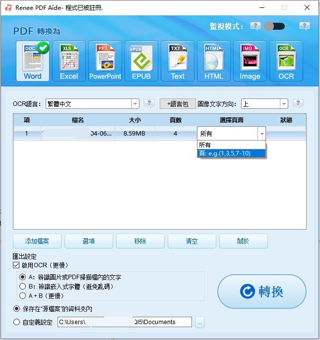Click Renee PDF Aide title bar icon
The width and height of the screenshot is (320, 340).
(x=9, y=8)
